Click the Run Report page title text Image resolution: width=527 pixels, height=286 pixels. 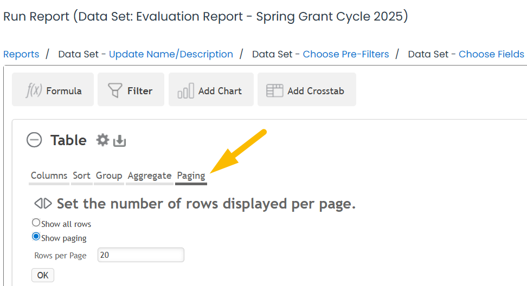click(x=205, y=16)
